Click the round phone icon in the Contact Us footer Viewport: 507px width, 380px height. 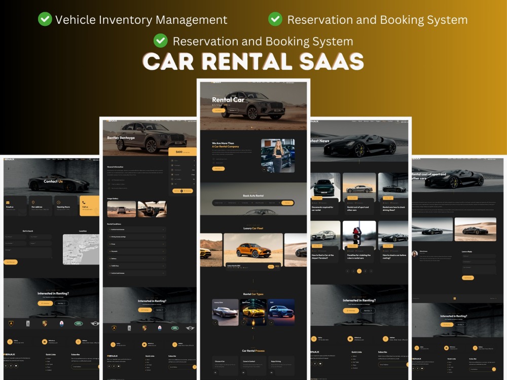point(10,341)
